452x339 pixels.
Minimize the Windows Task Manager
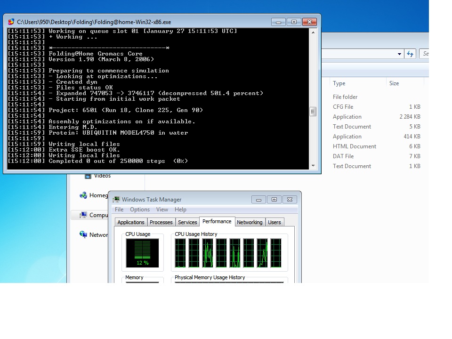[258, 200]
